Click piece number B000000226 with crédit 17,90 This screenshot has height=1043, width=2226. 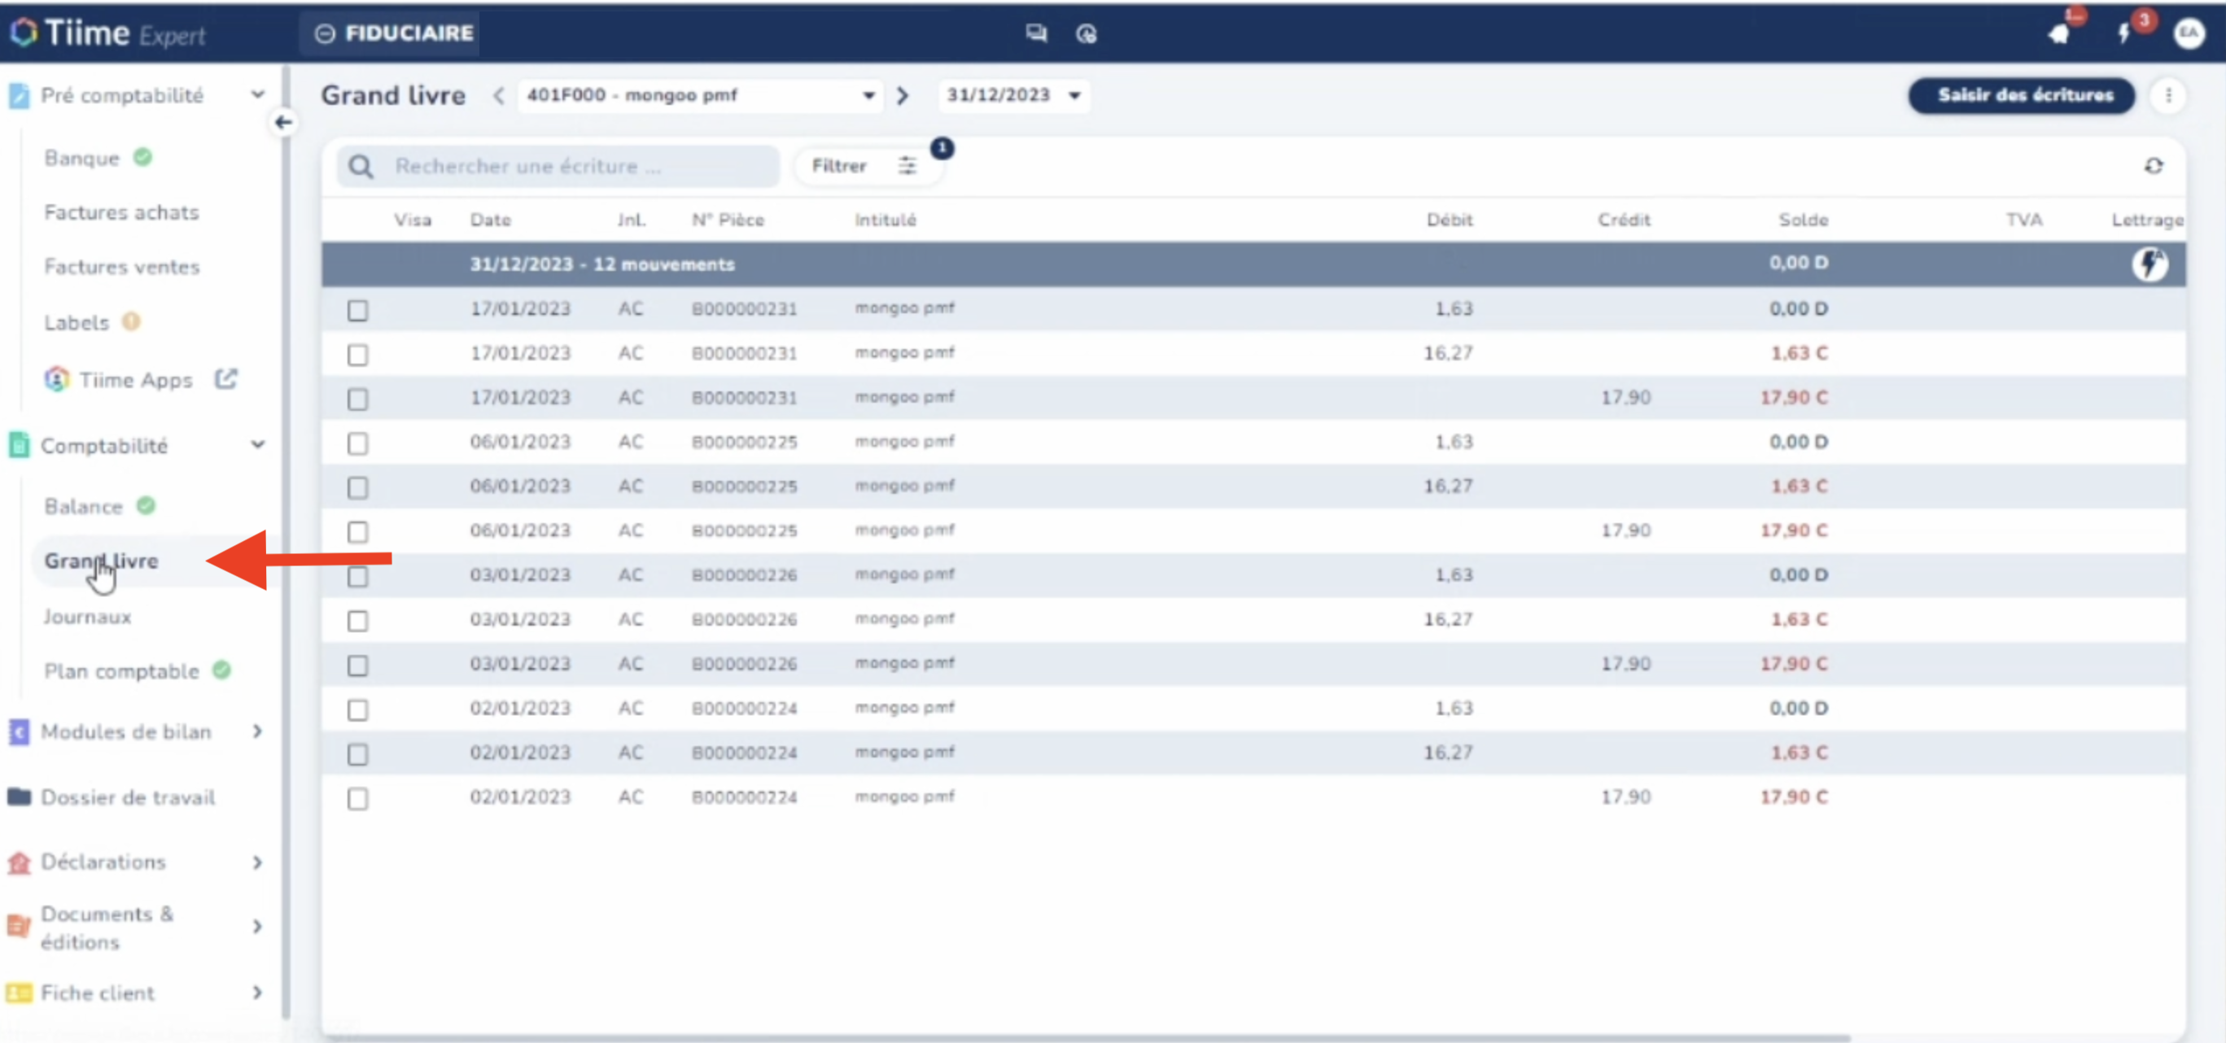pyautogui.click(x=744, y=664)
